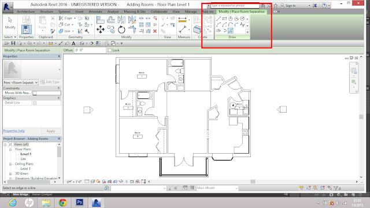Open Chrome from the Windows taskbar
Viewport: 370px width, 208px height.
[63, 202]
